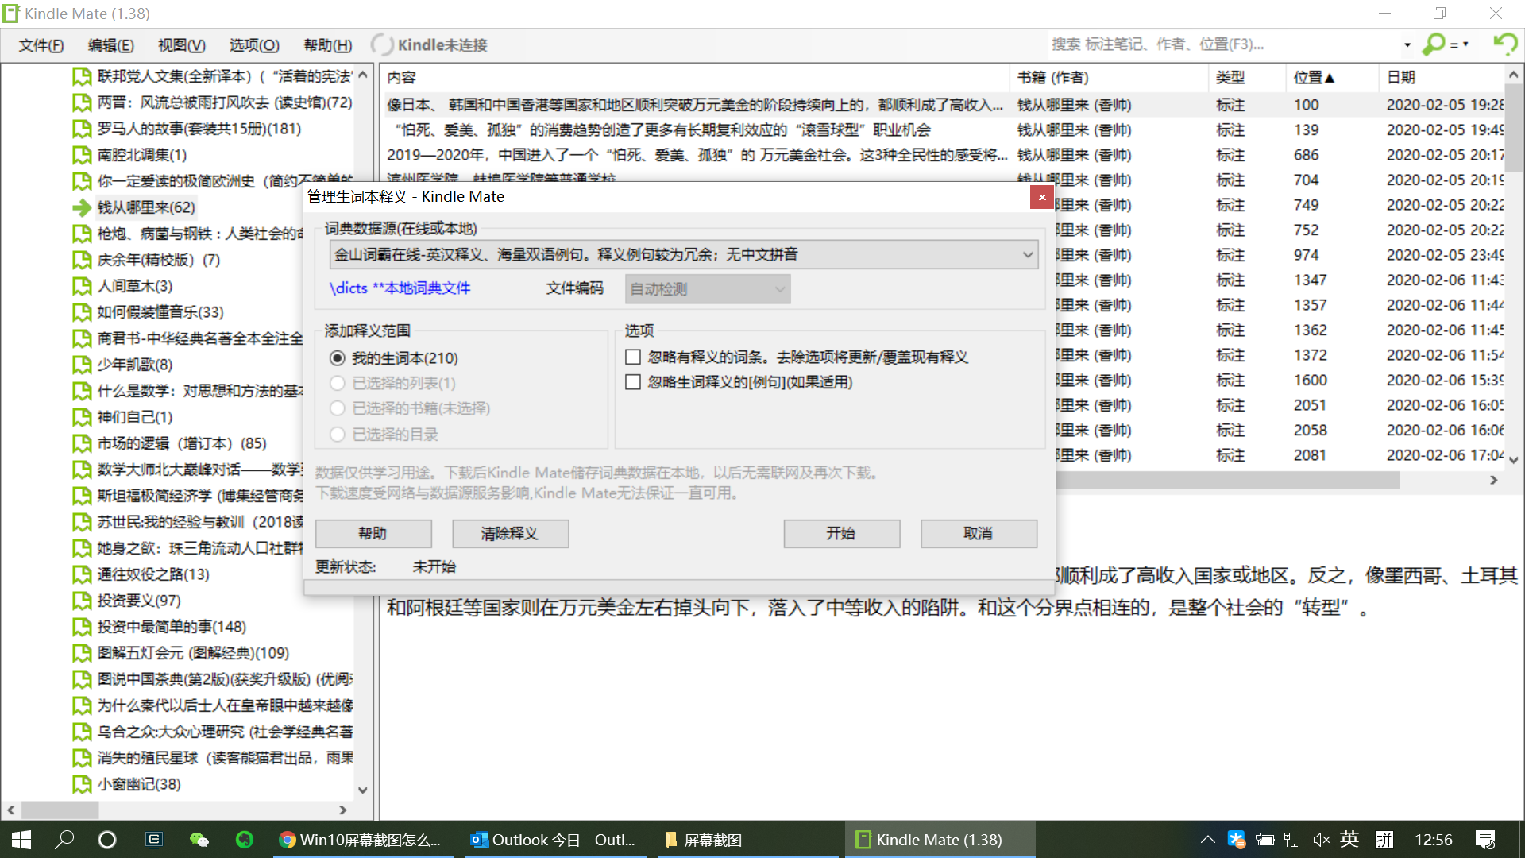
Task: Click the Kindle not-connected status icon
Action: tap(382, 44)
